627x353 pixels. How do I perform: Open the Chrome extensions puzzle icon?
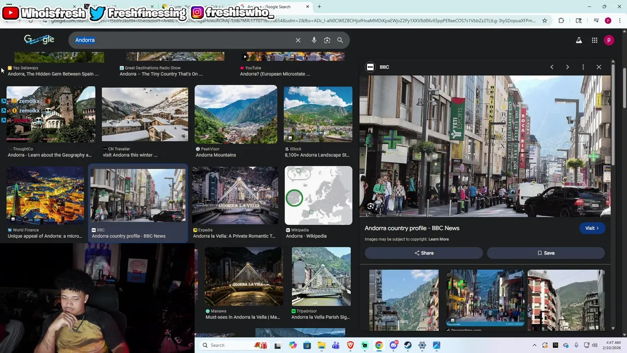tap(561, 21)
